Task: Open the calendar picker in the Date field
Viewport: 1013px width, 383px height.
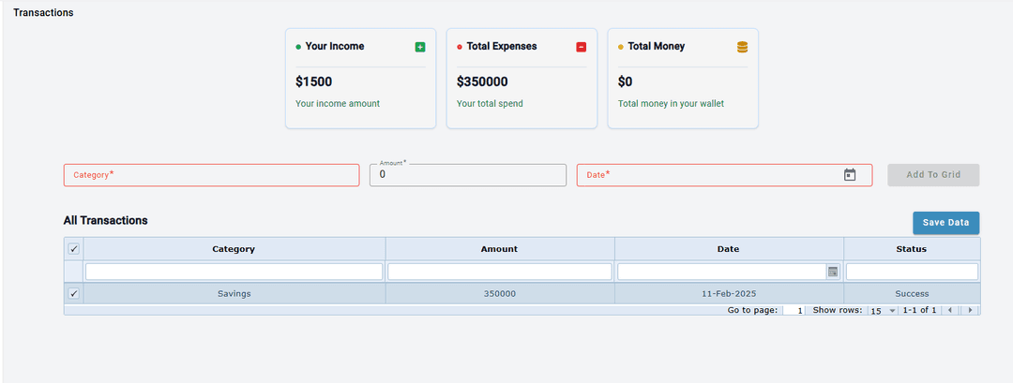Action: tap(850, 175)
